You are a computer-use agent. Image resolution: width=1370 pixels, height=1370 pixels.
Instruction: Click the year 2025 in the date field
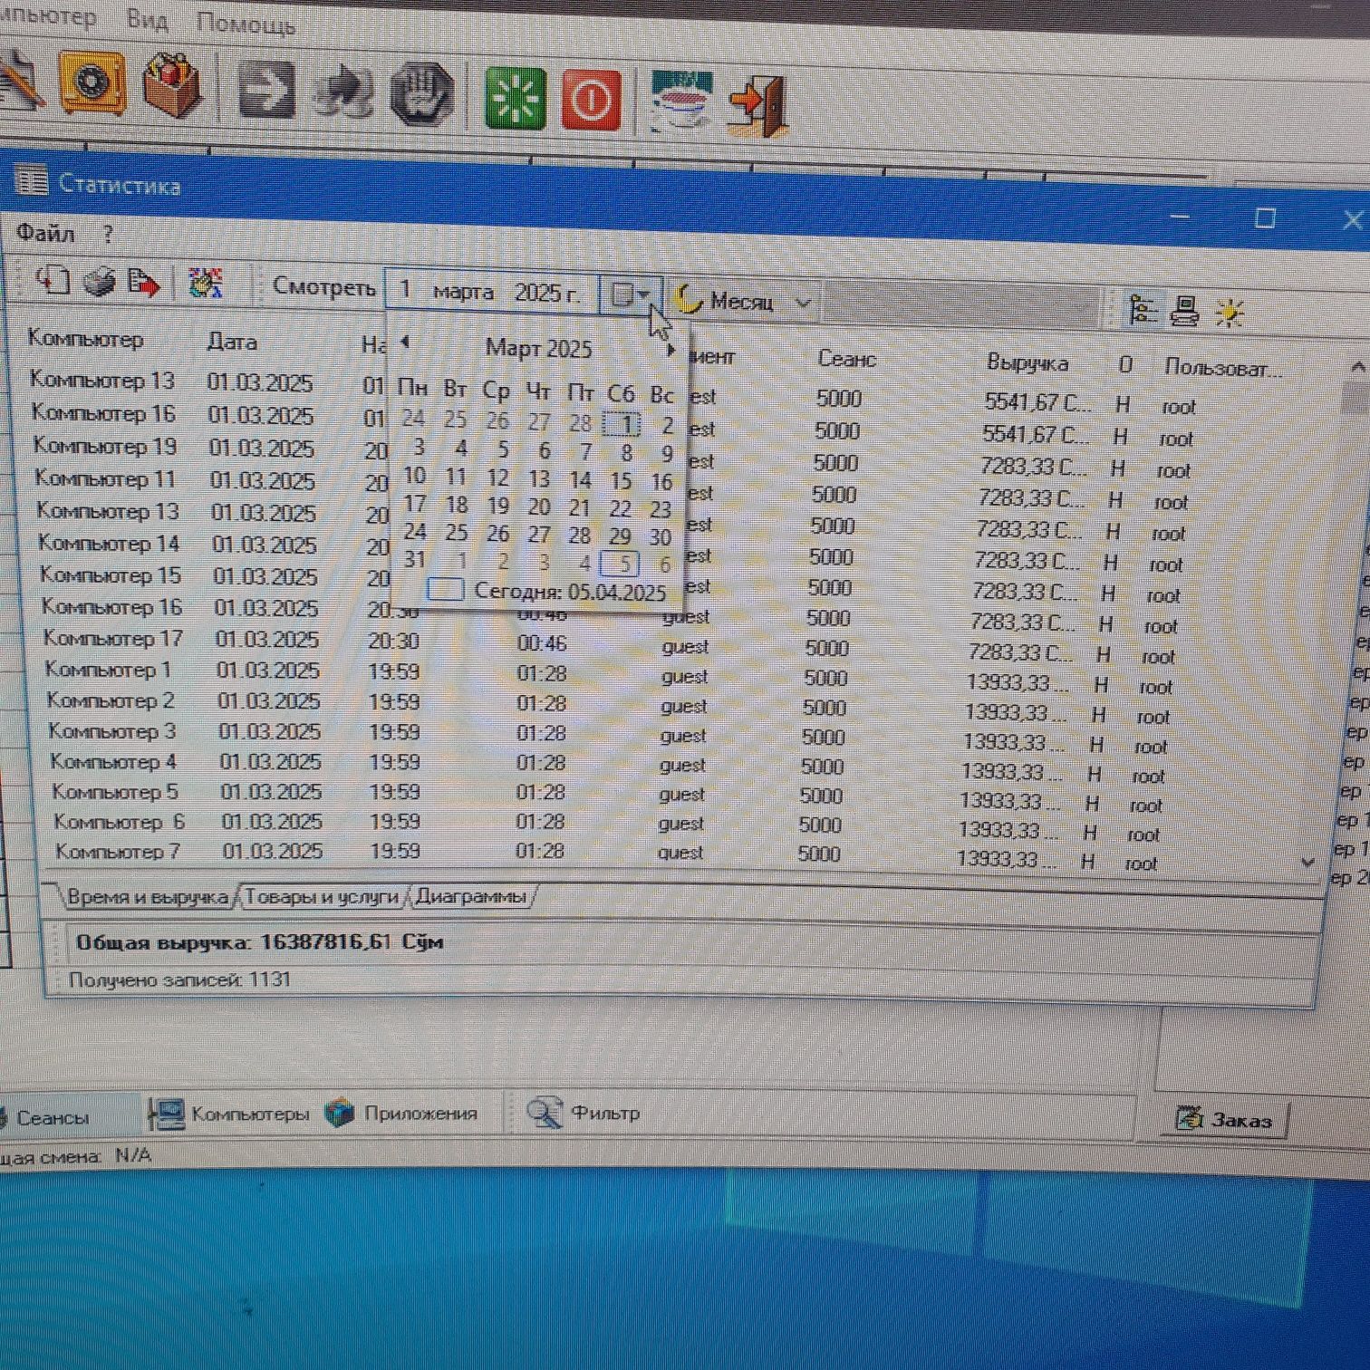point(538,293)
